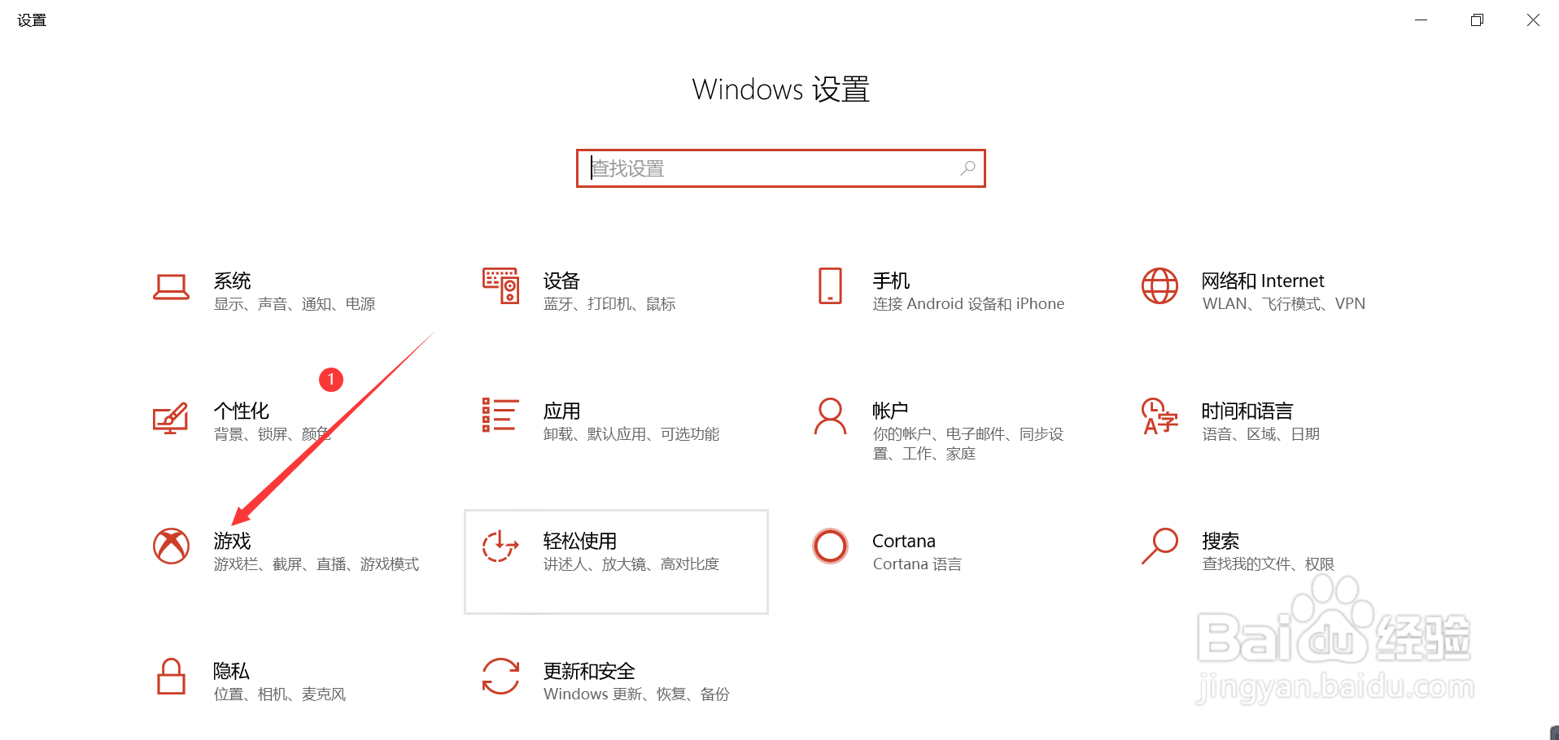
Task: Minimize the Settings window
Action: 1421,20
